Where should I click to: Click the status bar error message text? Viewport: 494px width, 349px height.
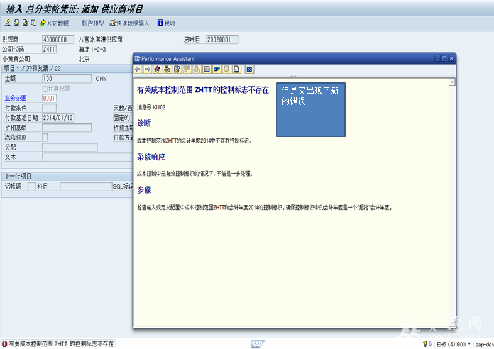tap(61, 344)
